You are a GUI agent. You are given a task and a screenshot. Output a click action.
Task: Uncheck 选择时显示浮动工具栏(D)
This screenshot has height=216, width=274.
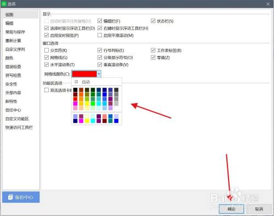[x=47, y=28]
